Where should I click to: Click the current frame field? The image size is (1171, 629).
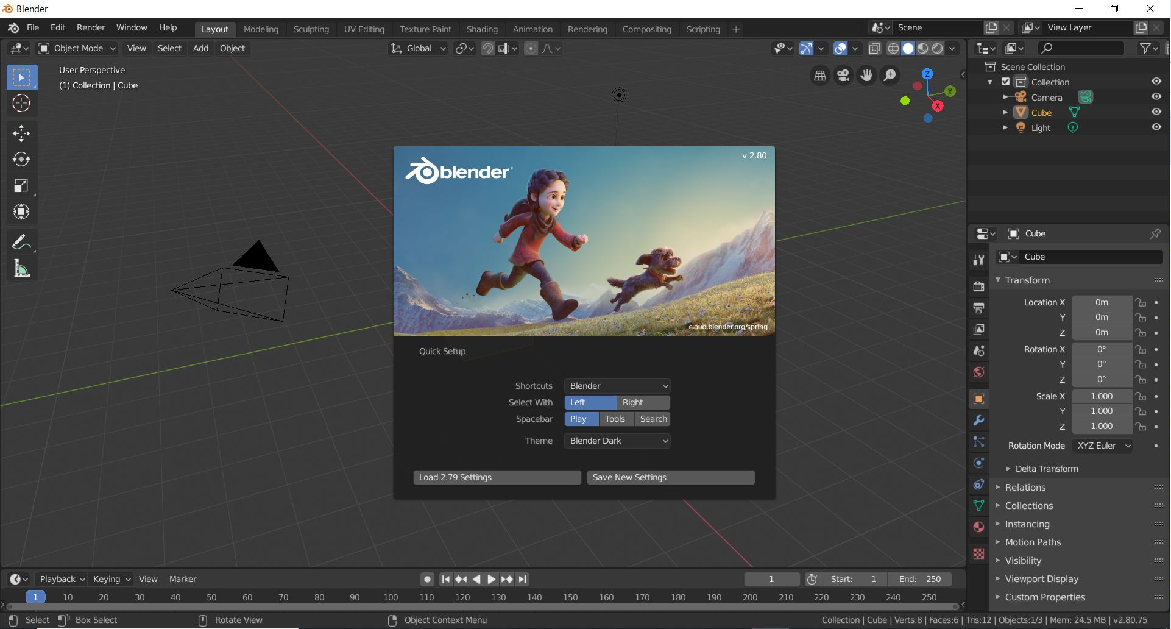point(771,579)
